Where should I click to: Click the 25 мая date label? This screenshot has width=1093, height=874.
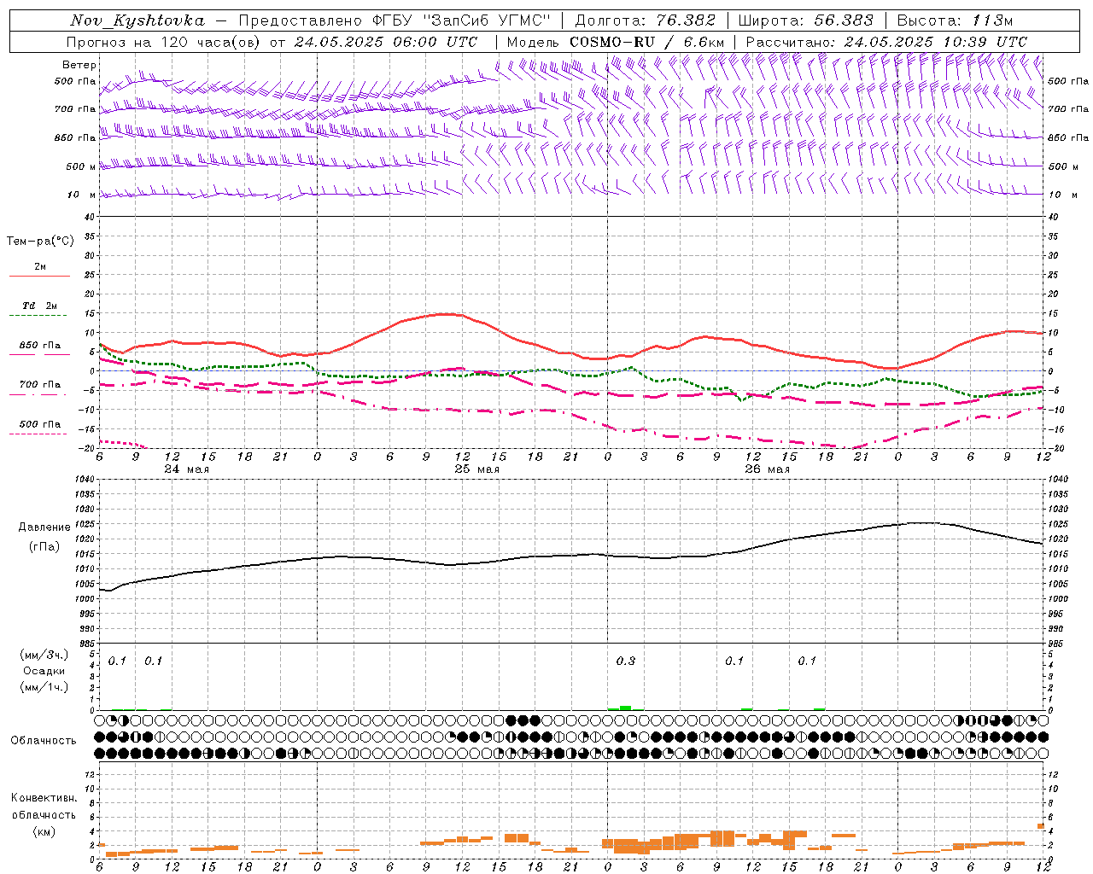(x=477, y=469)
